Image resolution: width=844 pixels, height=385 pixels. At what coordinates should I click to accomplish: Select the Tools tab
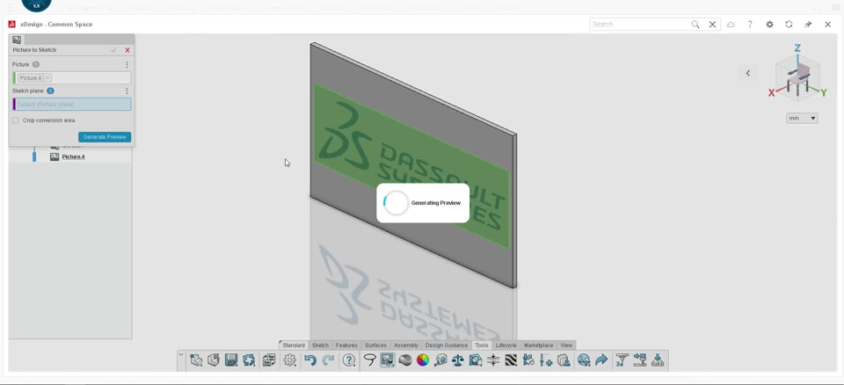pos(481,345)
